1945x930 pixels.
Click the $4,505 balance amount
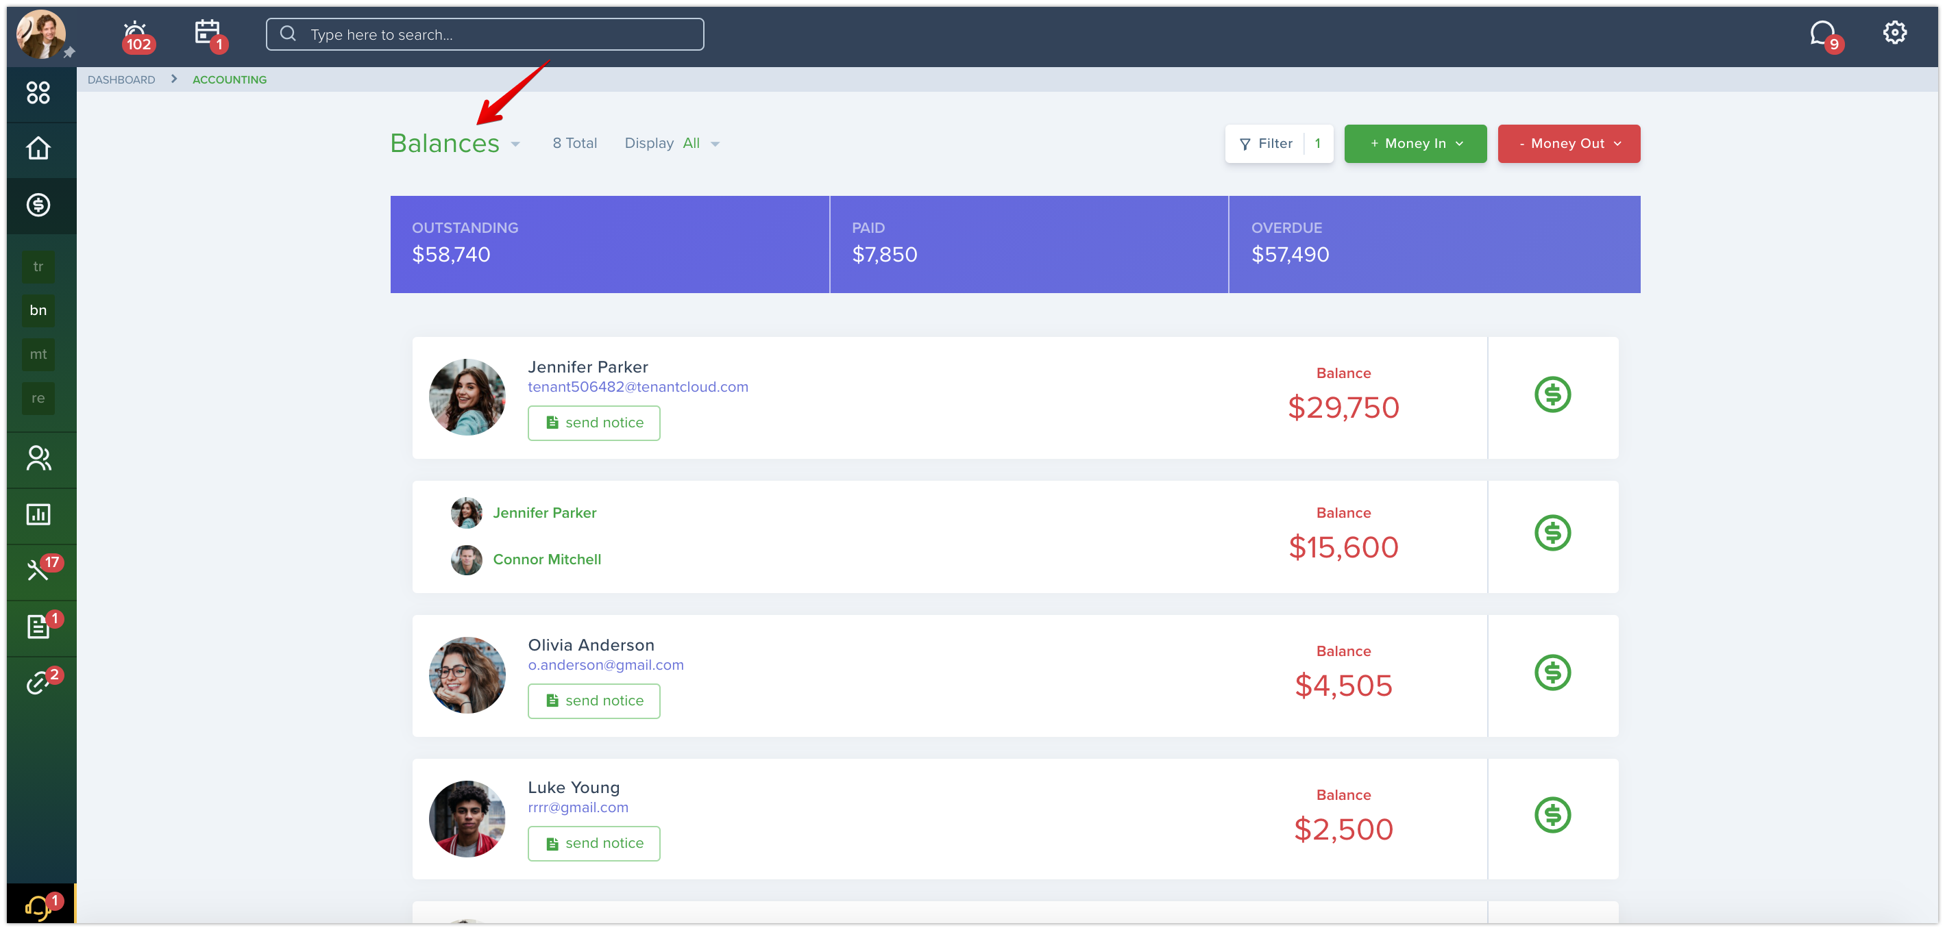click(x=1343, y=686)
